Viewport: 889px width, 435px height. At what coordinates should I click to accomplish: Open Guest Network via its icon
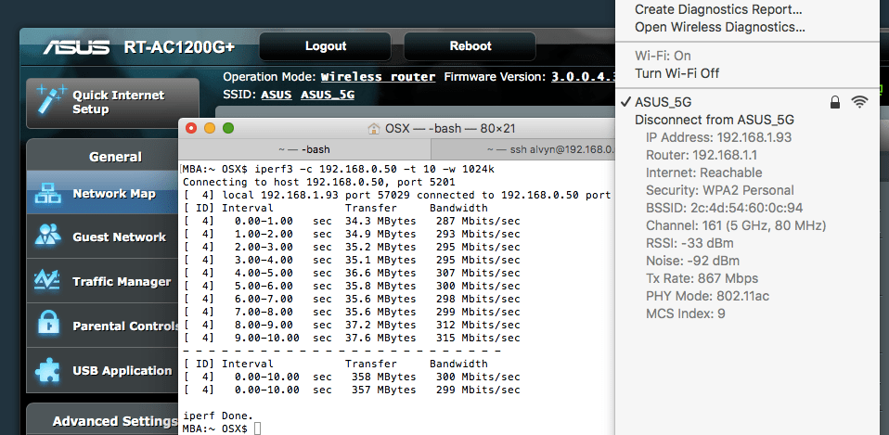[x=47, y=237]
